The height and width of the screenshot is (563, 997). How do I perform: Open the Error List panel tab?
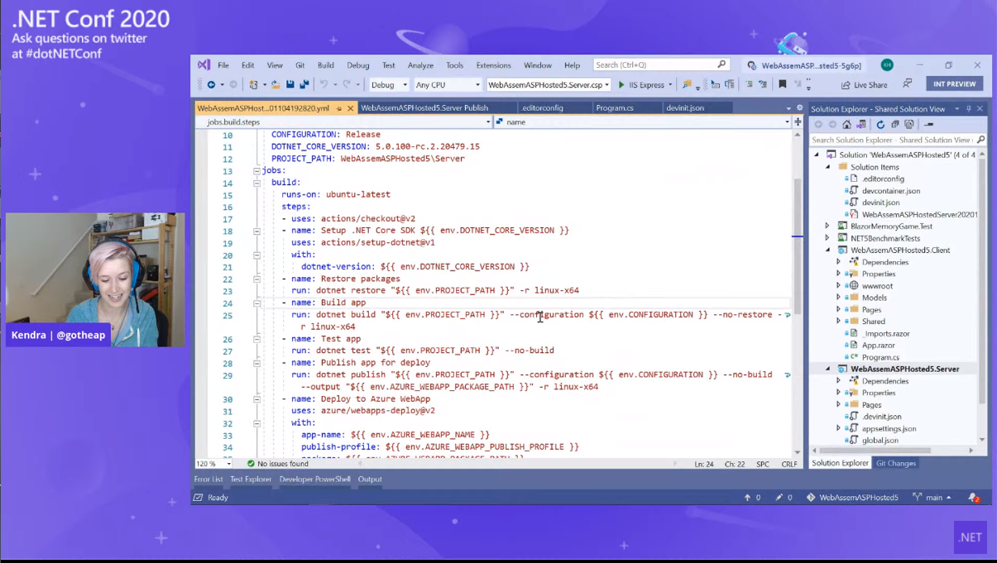tap(209, 480)
